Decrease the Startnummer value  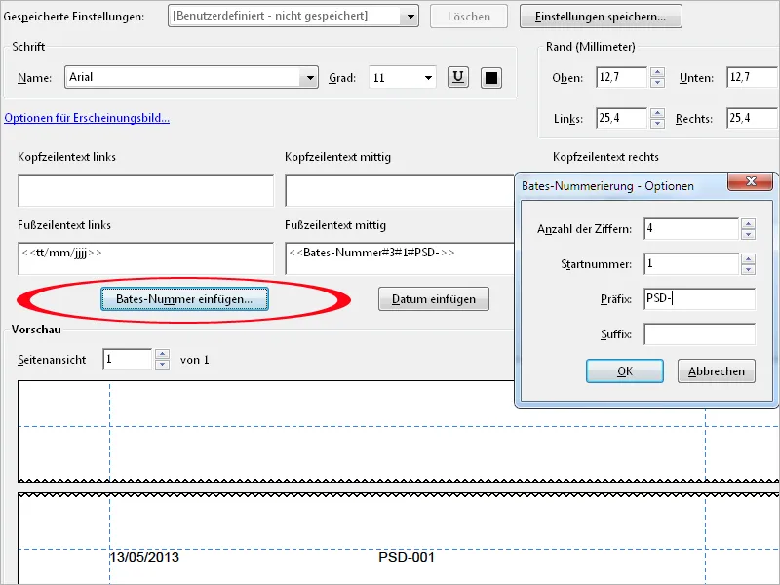pos(748,270)
